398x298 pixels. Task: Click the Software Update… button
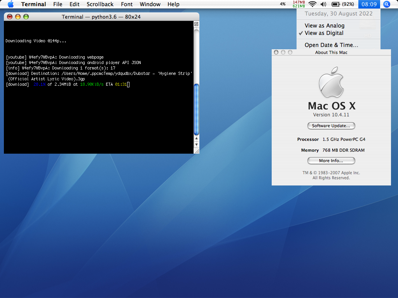click(x=331, y=126)
